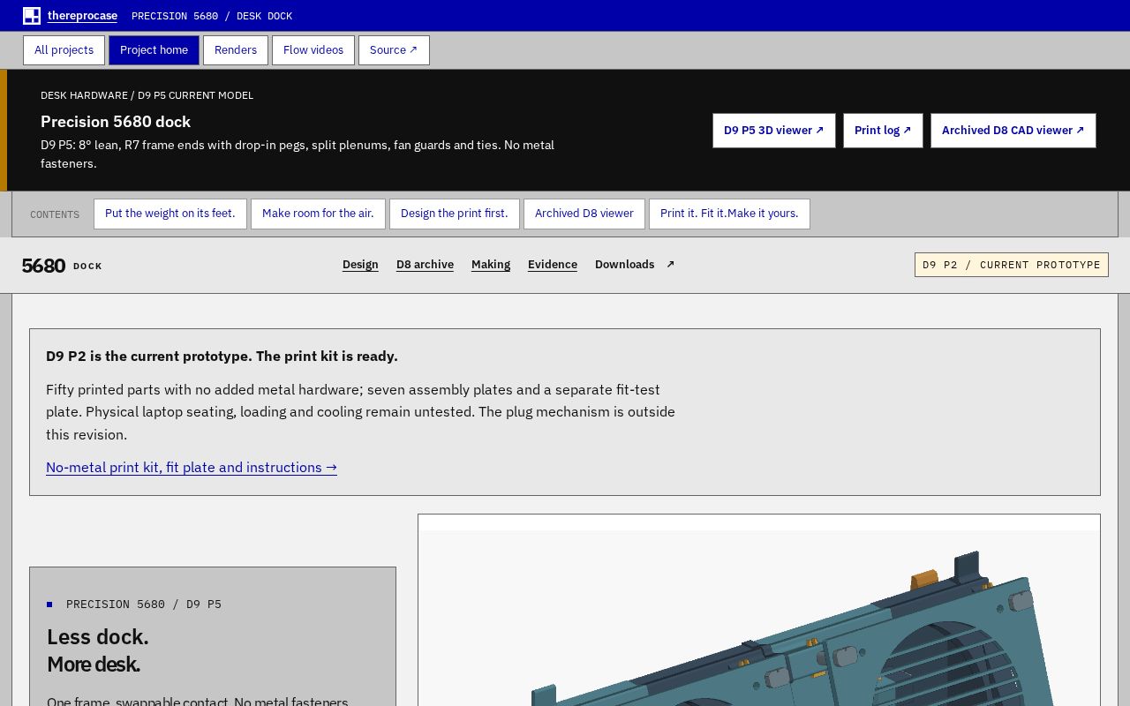Screen dimensions: 1130x706
Task: Click the 5680 DOCK brand mark
Action: (62, 266)
